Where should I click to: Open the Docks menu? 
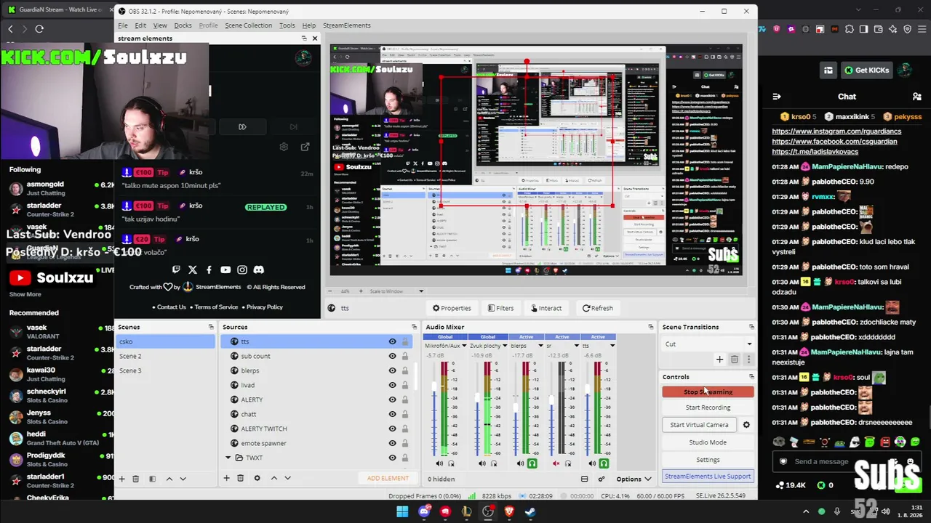(183, 25)
